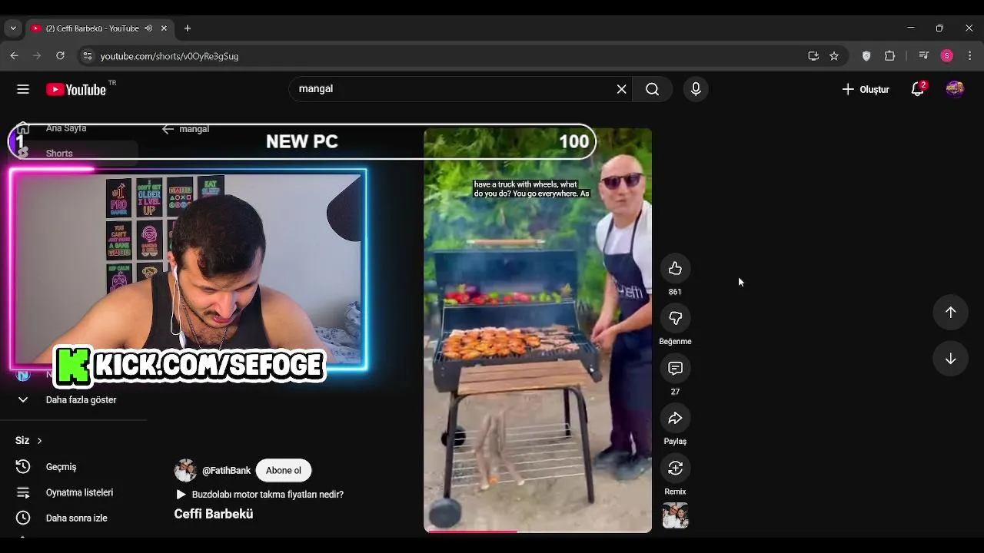Open the sound thumbnail below Remix
The image size is (984, 553).
pyautogui.click(x=675, y=515)
